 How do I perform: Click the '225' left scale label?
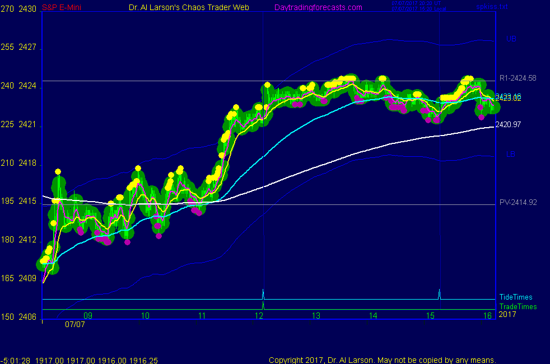coord(7,124)
